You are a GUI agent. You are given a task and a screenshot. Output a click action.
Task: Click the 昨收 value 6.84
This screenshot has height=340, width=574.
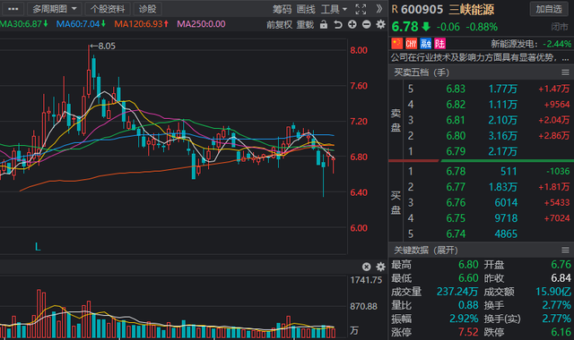[x=561, y=278]
